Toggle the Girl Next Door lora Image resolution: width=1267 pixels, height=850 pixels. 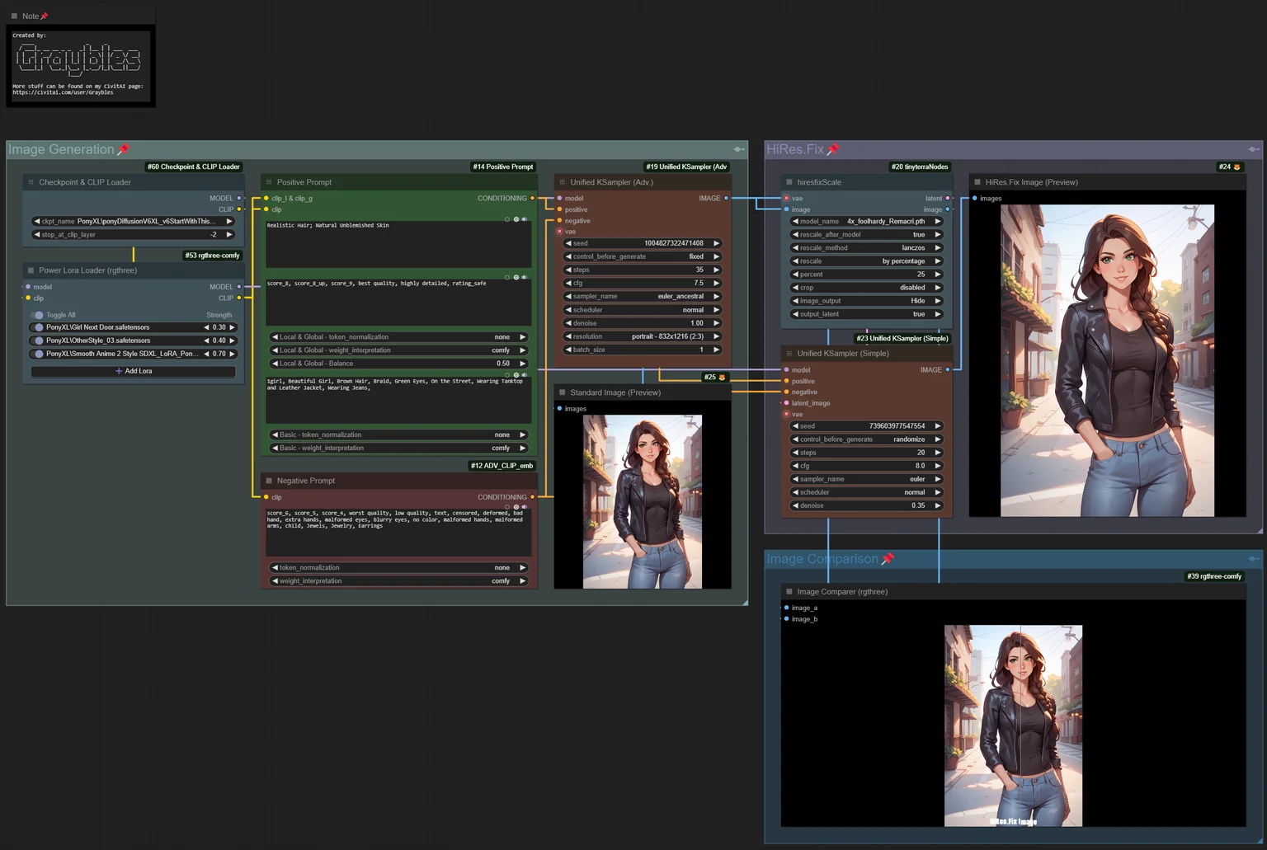pyautogui.click(x=37, y=327)
